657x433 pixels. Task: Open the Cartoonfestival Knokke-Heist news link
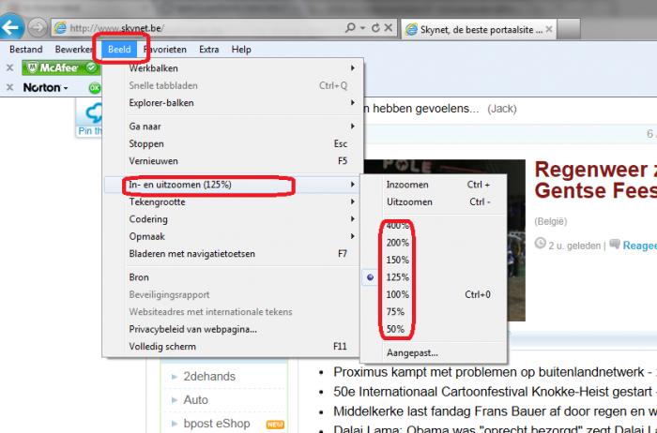coord(493,392)
